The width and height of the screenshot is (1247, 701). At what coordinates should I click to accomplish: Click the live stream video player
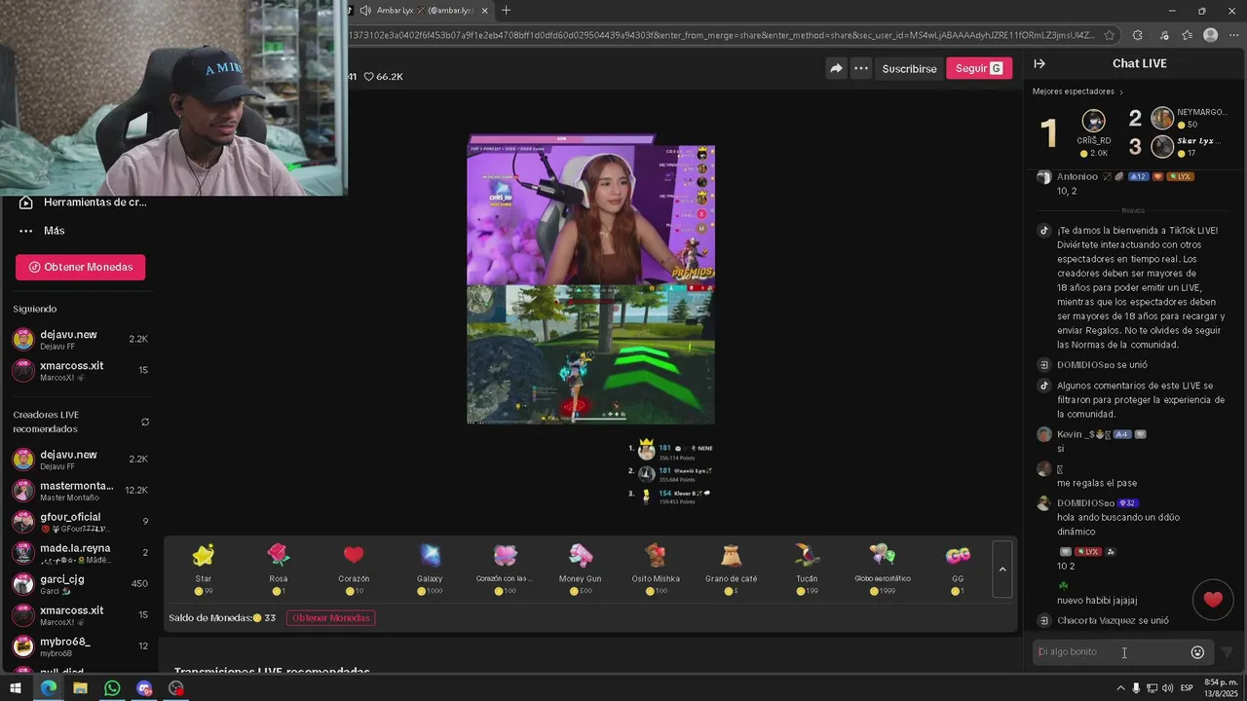[x=590, y=284]
